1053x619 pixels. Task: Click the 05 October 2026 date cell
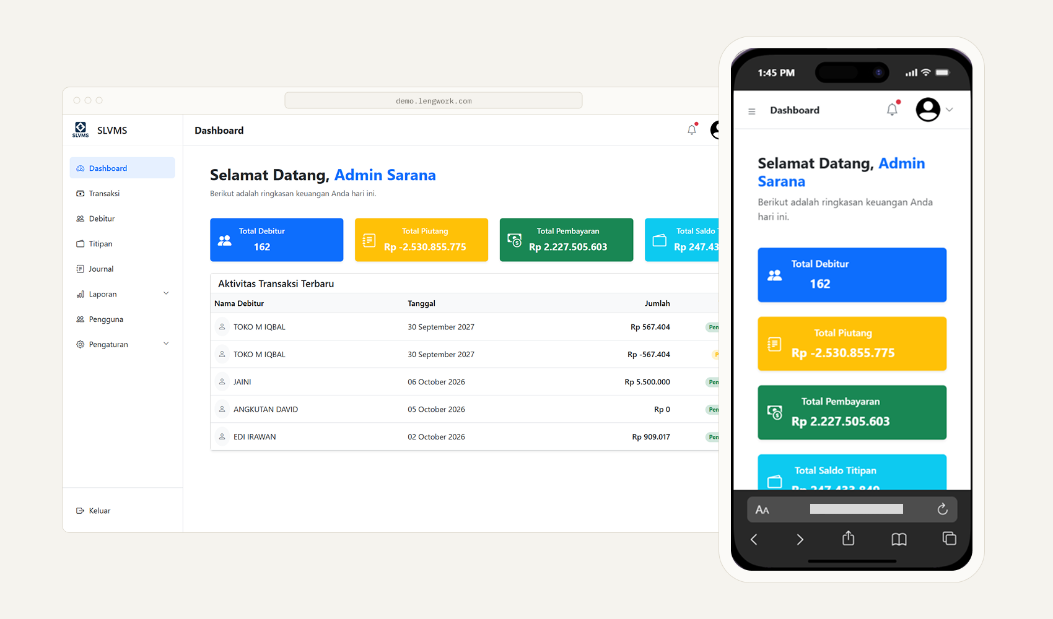436,409
